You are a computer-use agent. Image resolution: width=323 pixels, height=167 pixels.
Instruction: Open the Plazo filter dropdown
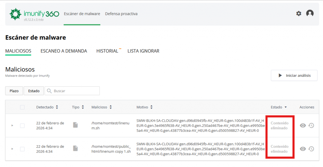[14, 91]
